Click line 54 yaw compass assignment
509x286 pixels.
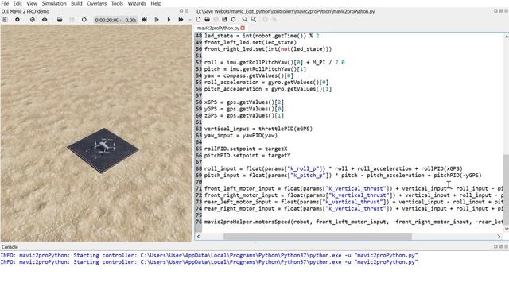tap(249, 75)
